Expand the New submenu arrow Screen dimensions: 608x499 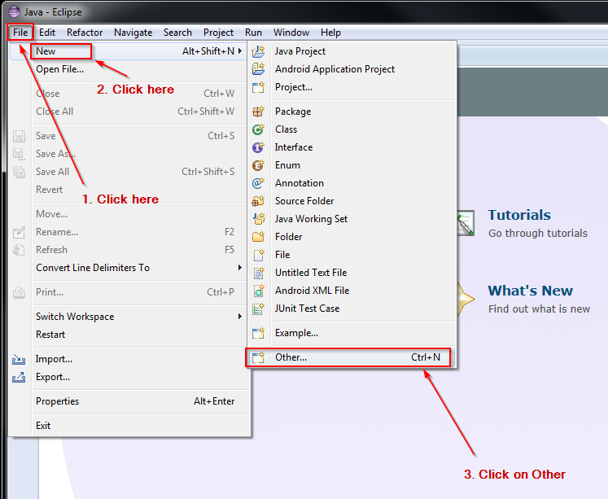point(240,50)
